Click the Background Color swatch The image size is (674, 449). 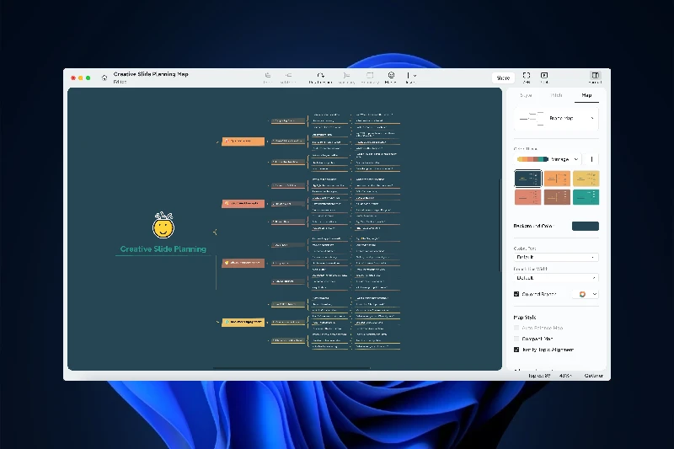pos(585,226)
